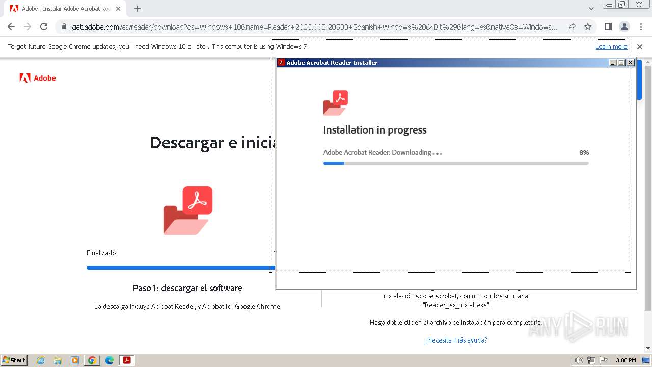Open the Windows Start menu
The width and height of the screenshot is (652, 367).
point(14,360)
